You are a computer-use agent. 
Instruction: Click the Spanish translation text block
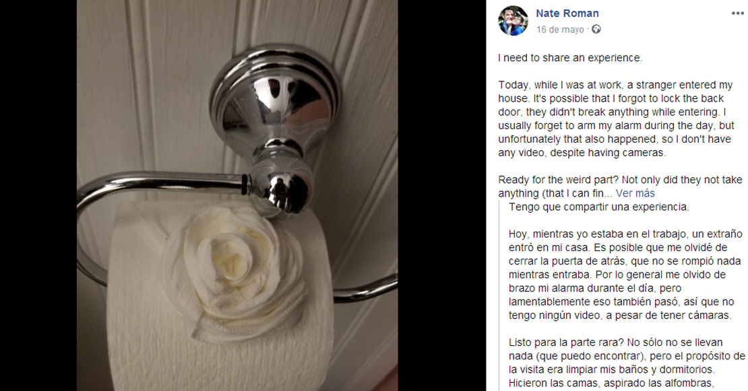(627, 295)
